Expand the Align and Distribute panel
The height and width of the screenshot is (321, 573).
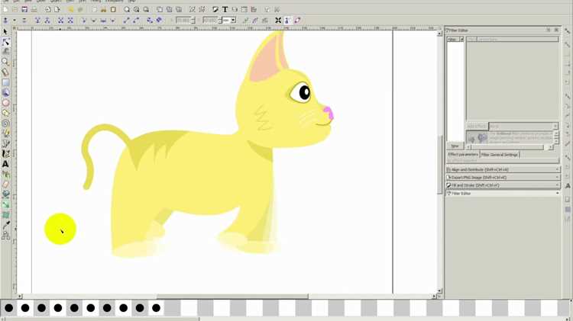[503, 169]
